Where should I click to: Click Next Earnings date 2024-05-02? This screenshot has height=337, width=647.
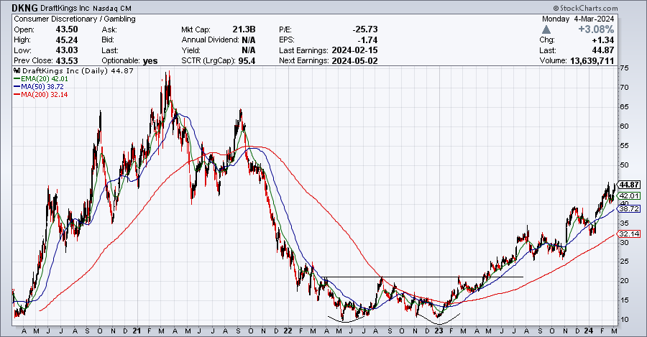coord(354,60)
